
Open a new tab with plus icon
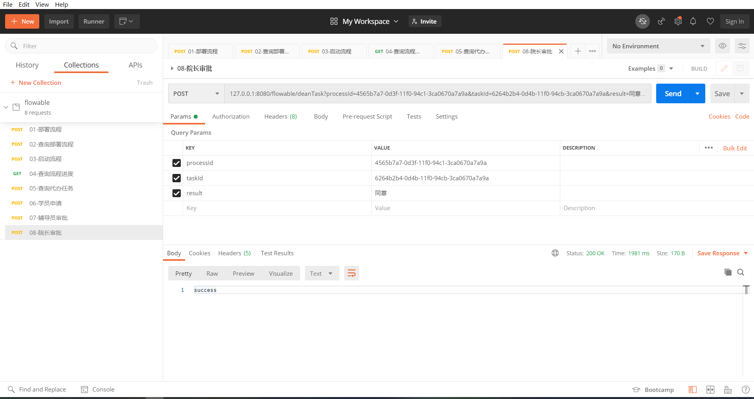click(x=578, y=51)
